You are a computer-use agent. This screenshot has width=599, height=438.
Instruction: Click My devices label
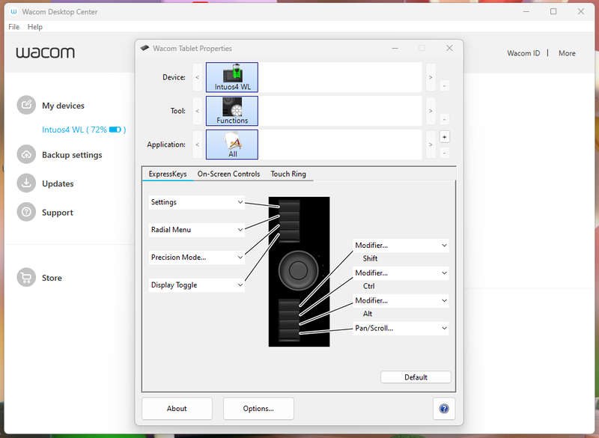pyautogui.click(x=63, y=106)
